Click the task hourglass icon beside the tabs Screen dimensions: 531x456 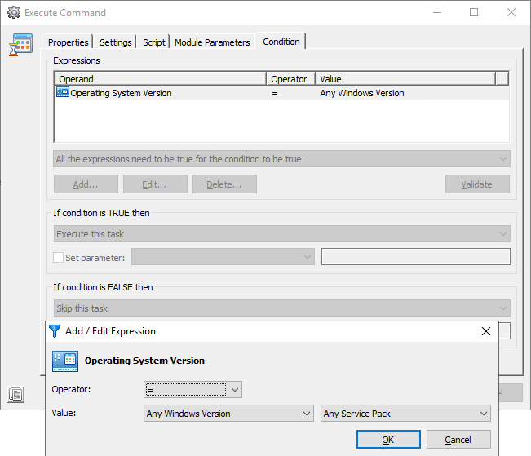[20, 46]
